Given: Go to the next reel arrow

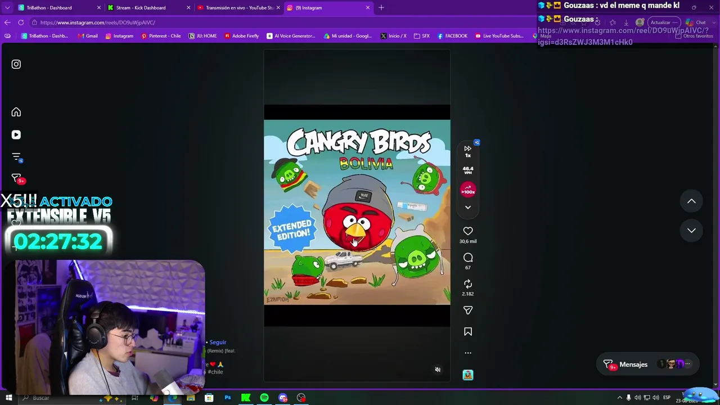Looking at the screenshot, I should pyautogui.click(x=691, y=231).
